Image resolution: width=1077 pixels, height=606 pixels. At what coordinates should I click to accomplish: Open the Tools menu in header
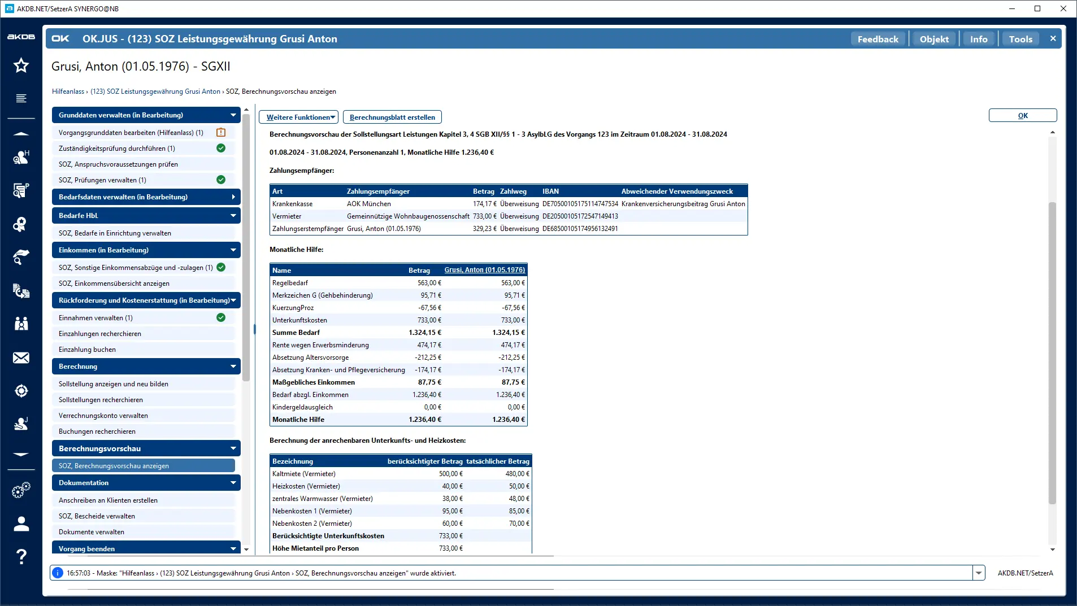tap(1020, 39)
